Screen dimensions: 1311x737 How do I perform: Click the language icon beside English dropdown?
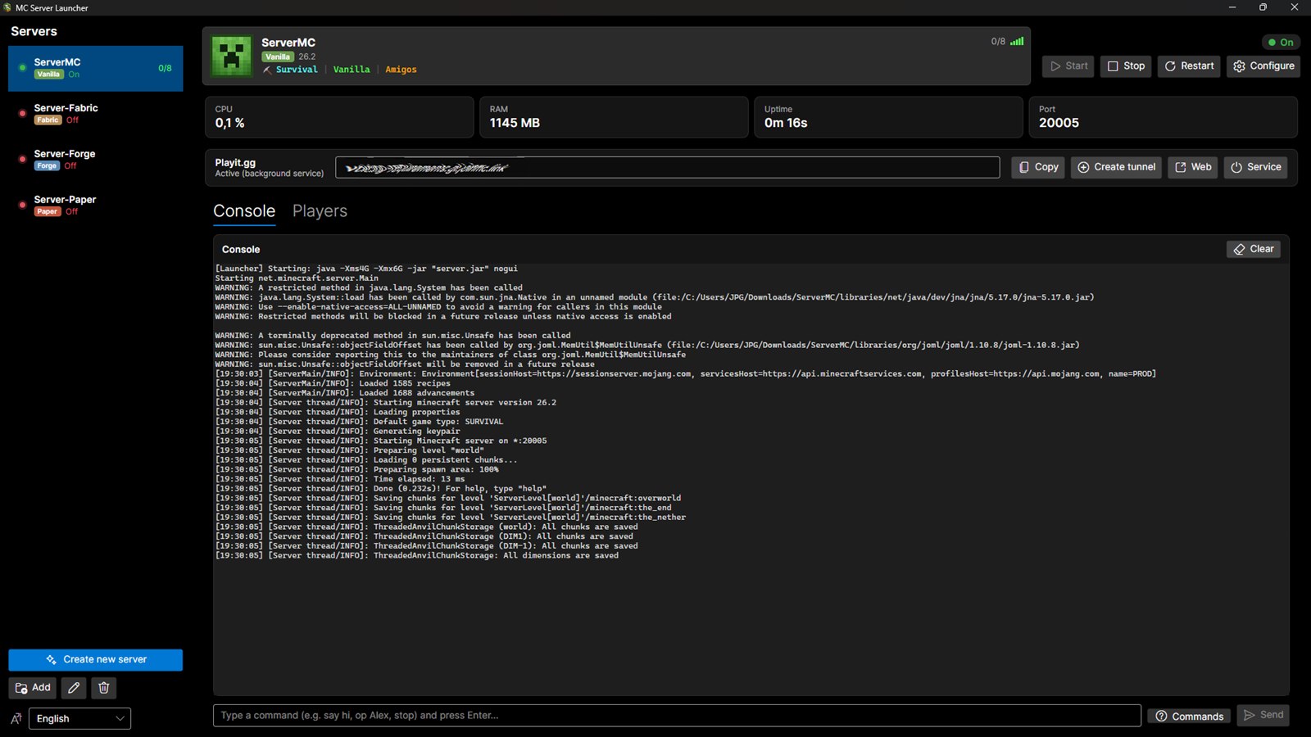[x=16, y=719]
